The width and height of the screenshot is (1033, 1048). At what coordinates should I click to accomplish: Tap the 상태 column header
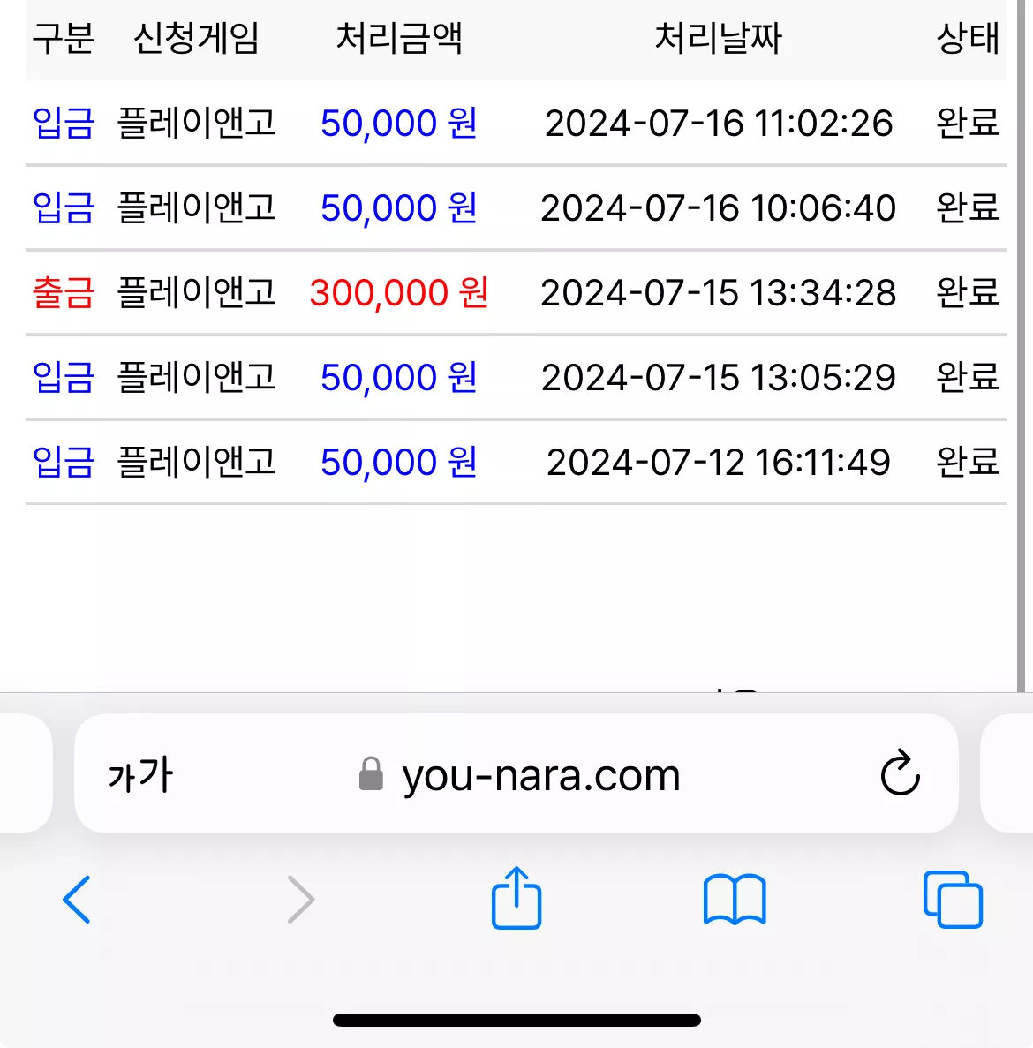coord(968,38)
